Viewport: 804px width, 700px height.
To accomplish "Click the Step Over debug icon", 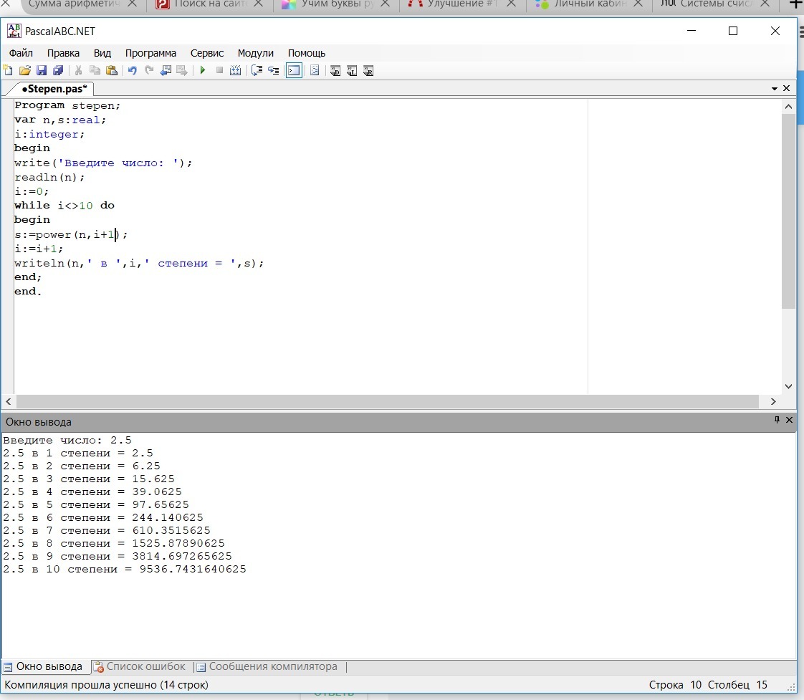I will pos(273,70).
